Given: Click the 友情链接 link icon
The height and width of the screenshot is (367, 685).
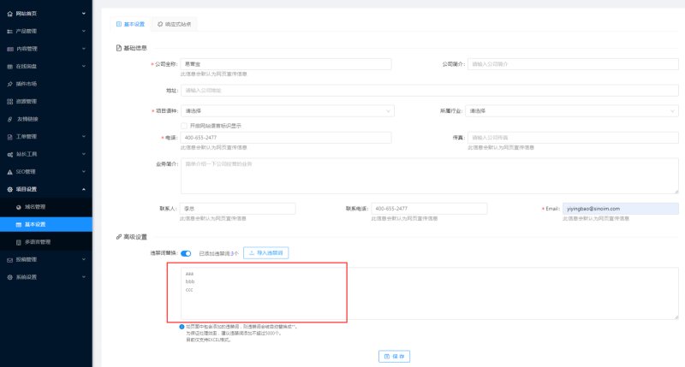Looking at the screenshot, I should click(x=9, y=119).
